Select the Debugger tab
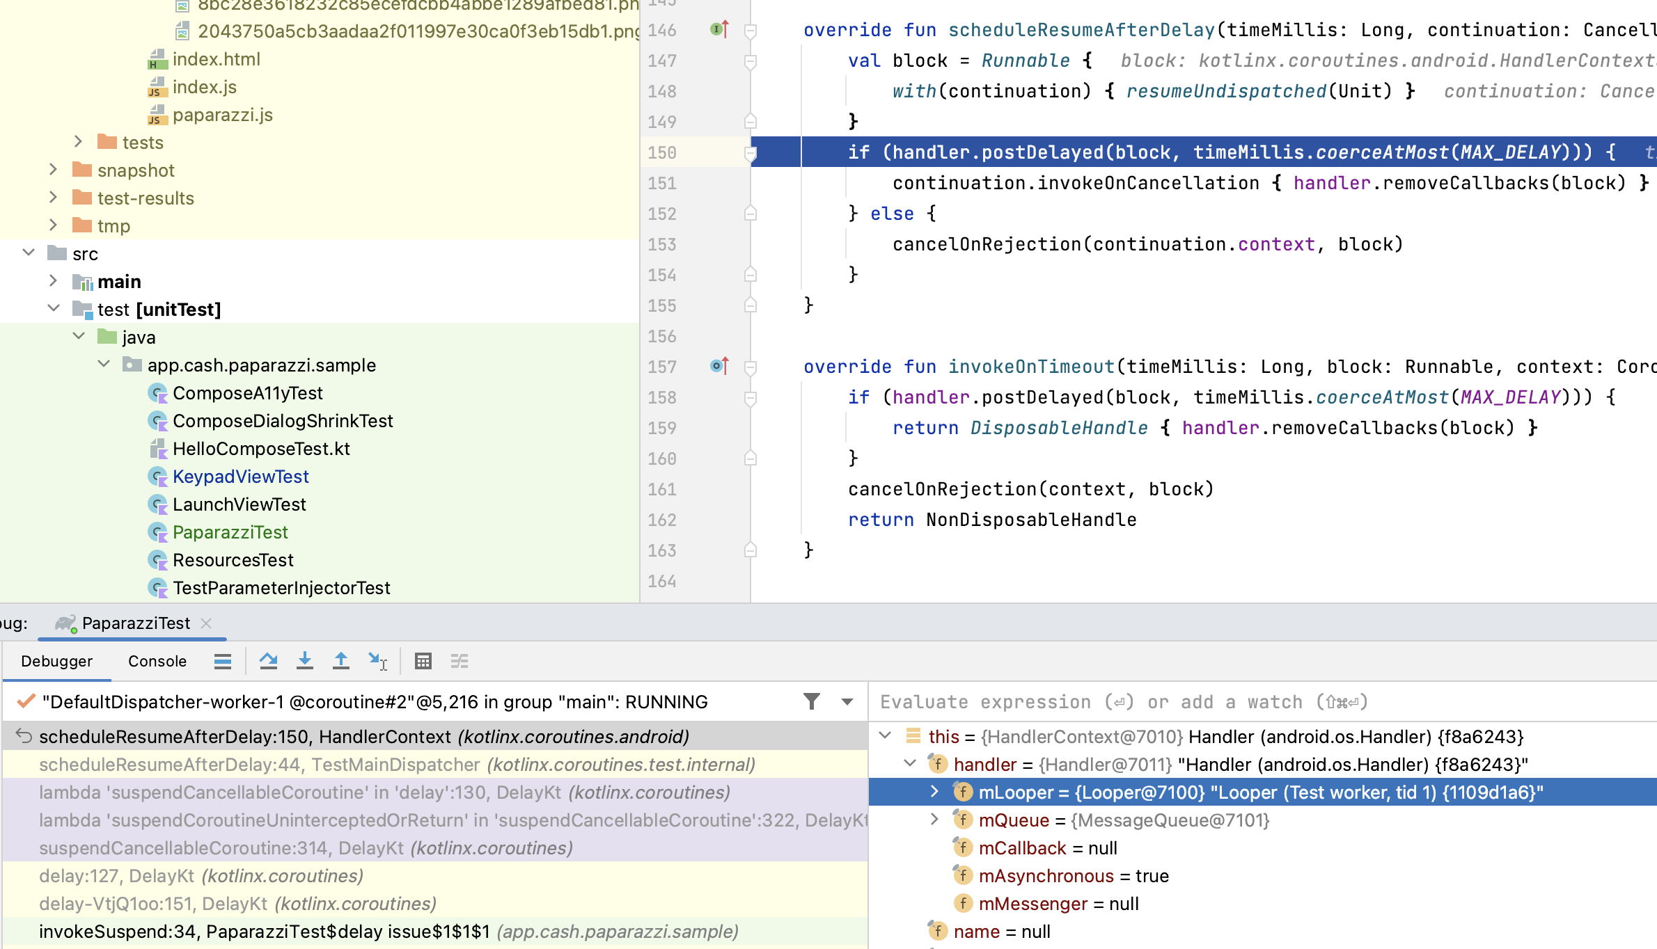The height and width of the screenshot is (949, 1657). (56, 661)
